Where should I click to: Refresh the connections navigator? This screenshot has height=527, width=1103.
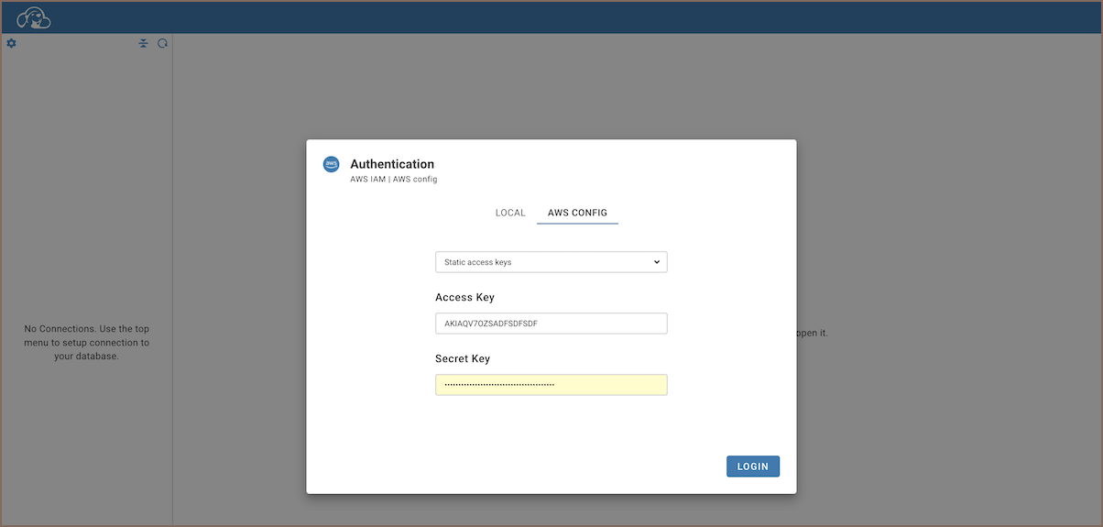162,43
